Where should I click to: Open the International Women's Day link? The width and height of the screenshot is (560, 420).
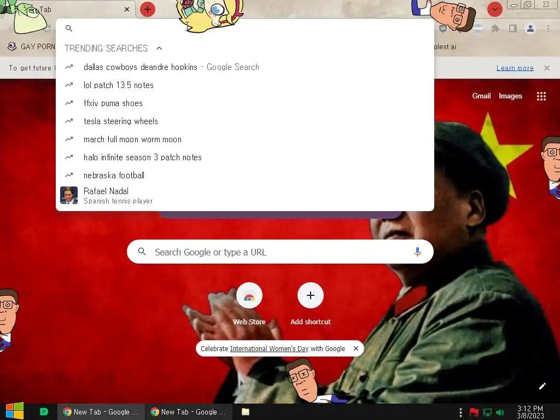(x=269, y=348)
